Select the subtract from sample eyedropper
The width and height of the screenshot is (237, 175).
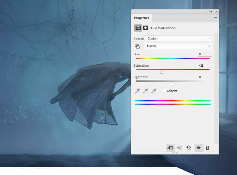tap(154, 91)
